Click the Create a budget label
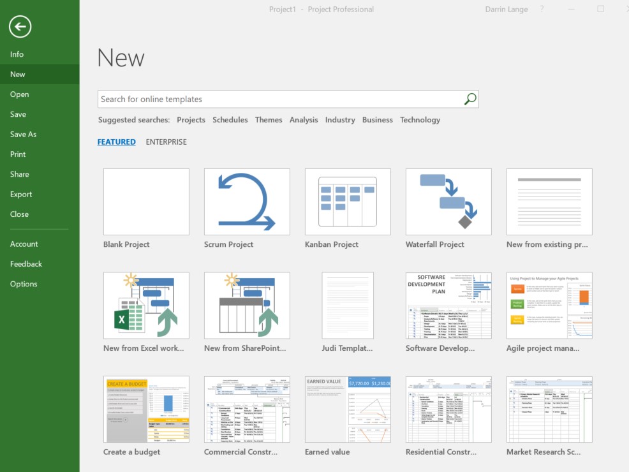This screenshot has width=629, height=472. pyautogui.click(x=131, y=452)
